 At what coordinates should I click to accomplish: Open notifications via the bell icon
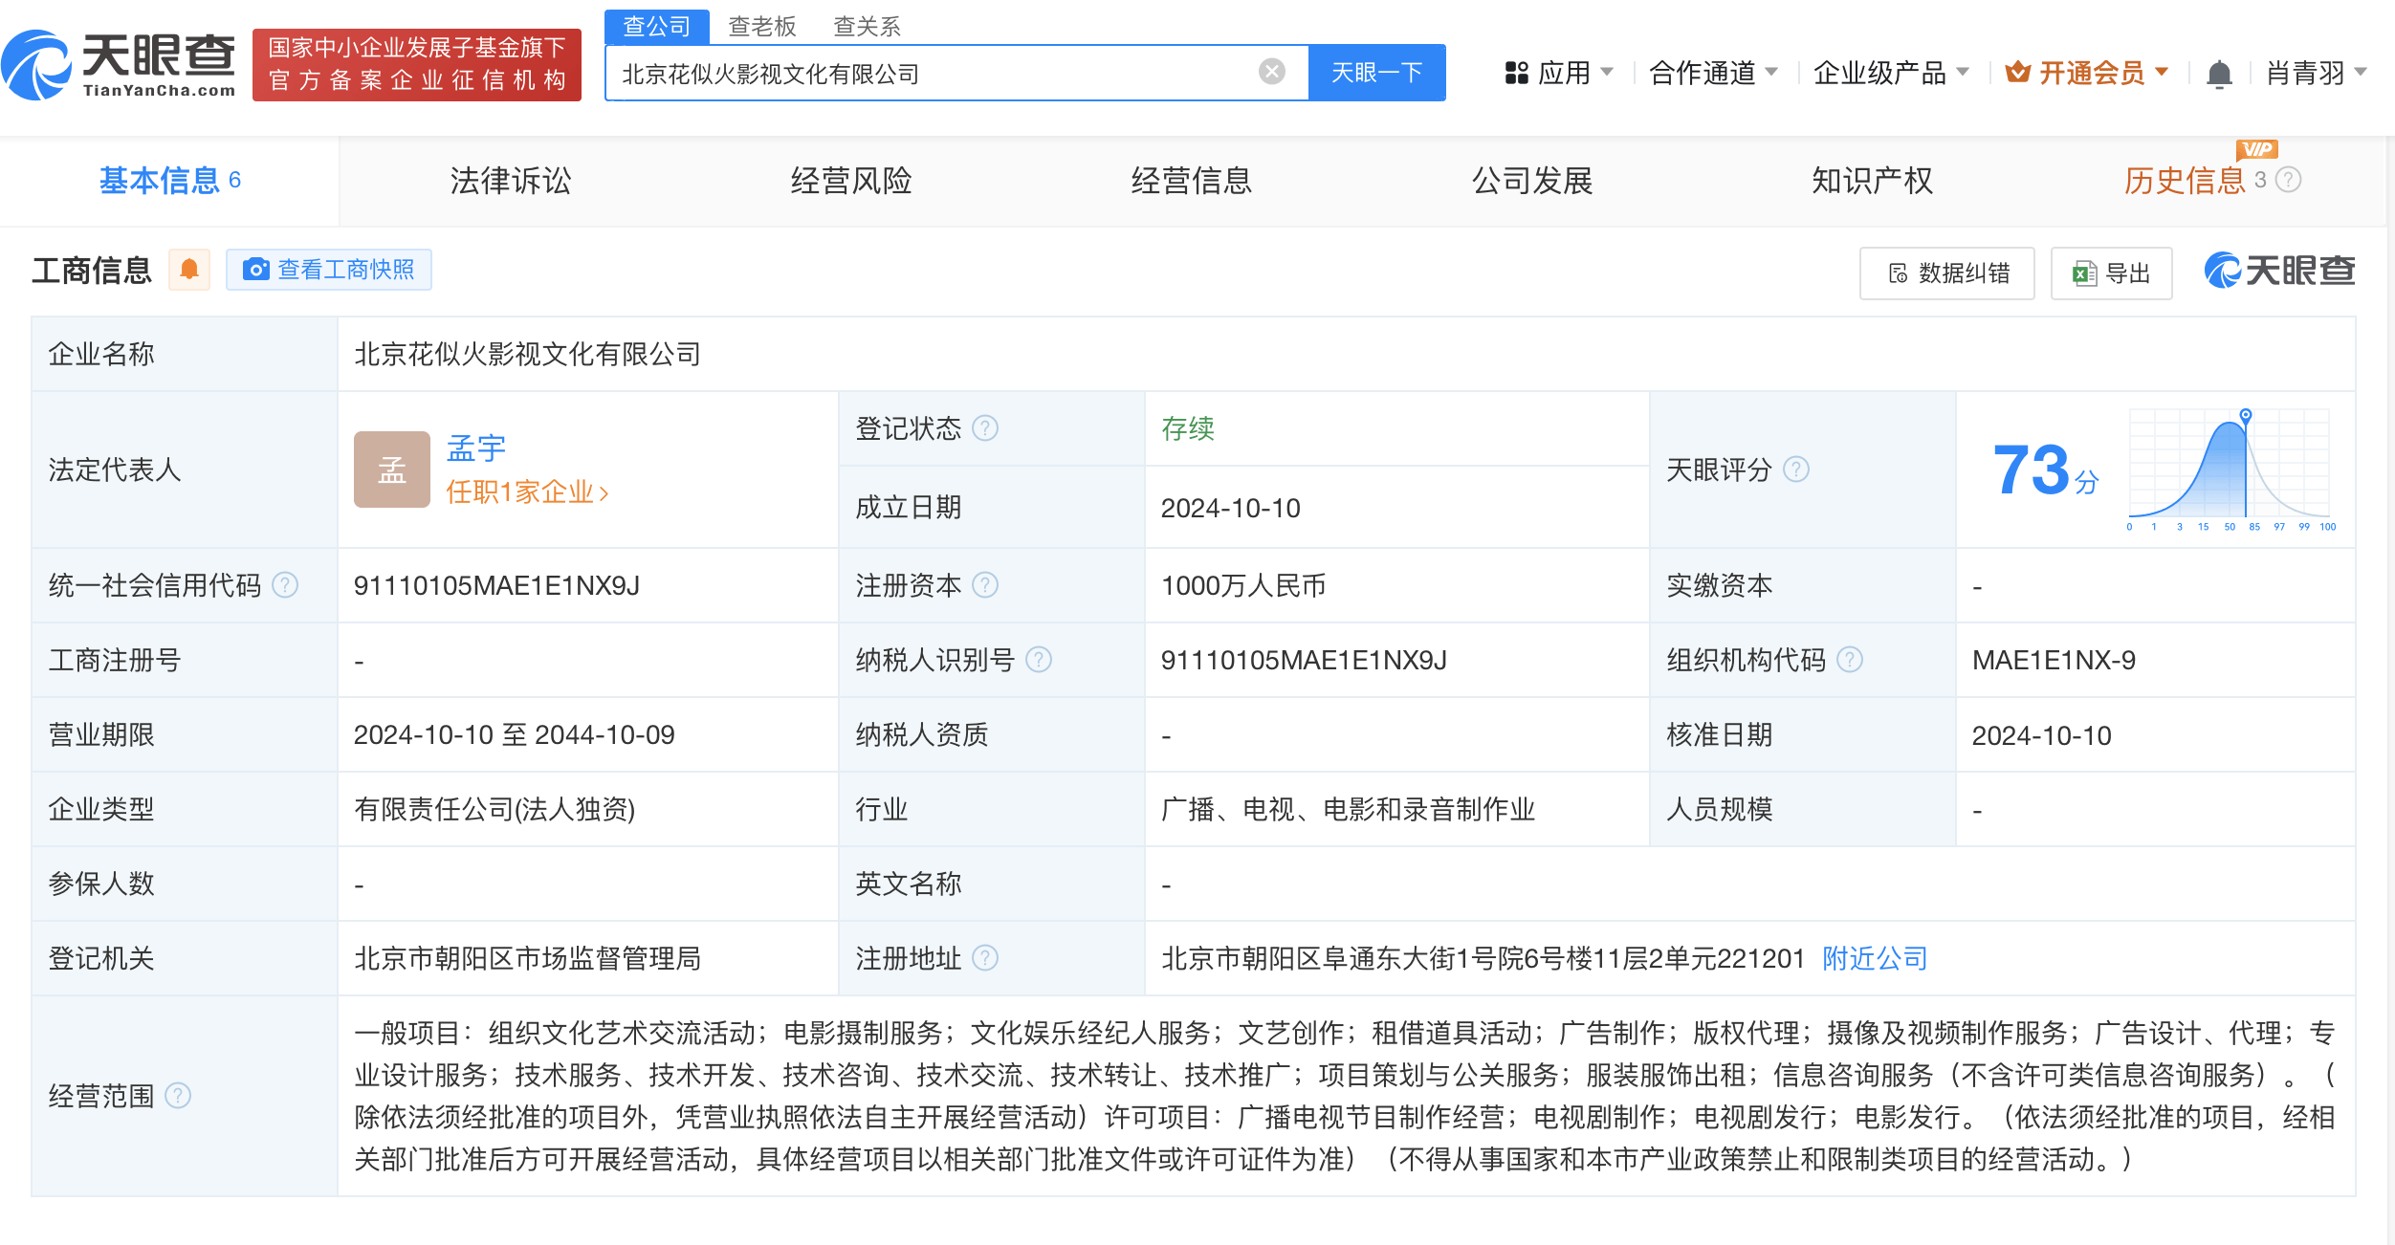[2219, 73]
